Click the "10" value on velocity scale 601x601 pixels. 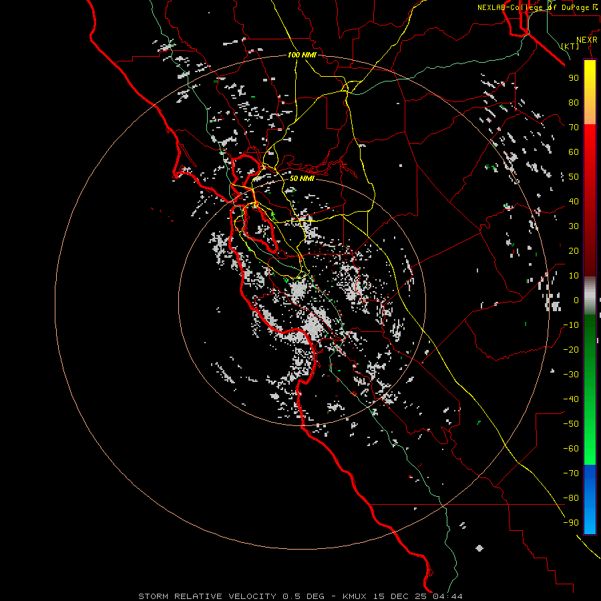coord(574,276)
